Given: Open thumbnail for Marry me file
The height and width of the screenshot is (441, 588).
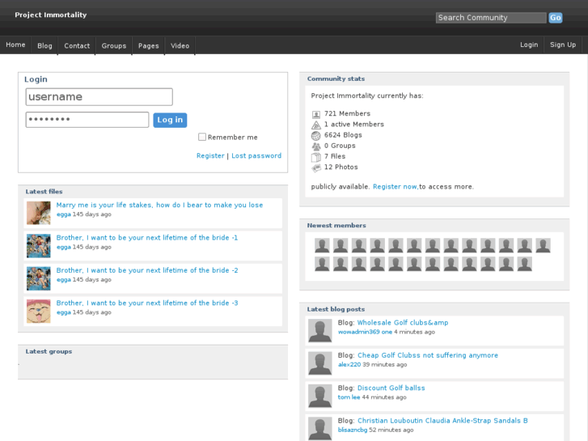Looking at the screenshot, I should click(x=38, y=213).
